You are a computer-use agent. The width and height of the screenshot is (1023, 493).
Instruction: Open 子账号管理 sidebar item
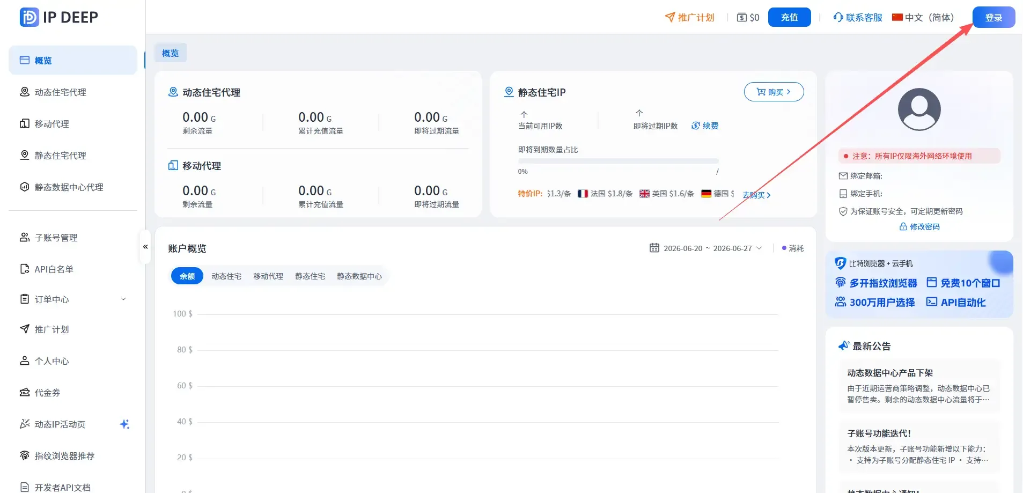(x=73, y=237)
